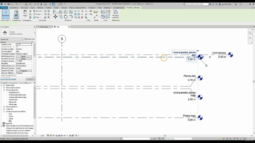The width and height of the screenshot is (255, 143).
Task: Click the search box in title bar
Action: 196,4
